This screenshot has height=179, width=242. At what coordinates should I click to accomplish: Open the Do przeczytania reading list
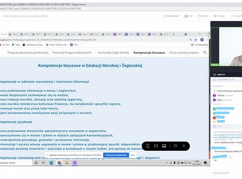click(x=200, y=45)
